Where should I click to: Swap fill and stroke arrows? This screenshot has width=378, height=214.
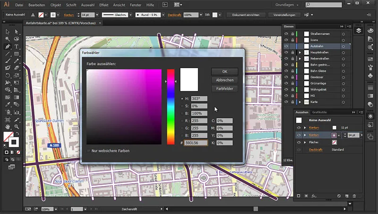point(17,134)
